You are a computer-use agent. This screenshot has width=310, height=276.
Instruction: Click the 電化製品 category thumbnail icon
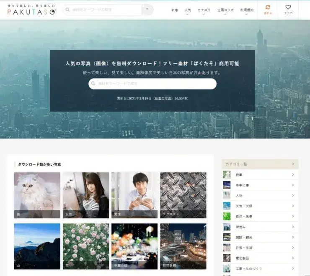(227, 258)
